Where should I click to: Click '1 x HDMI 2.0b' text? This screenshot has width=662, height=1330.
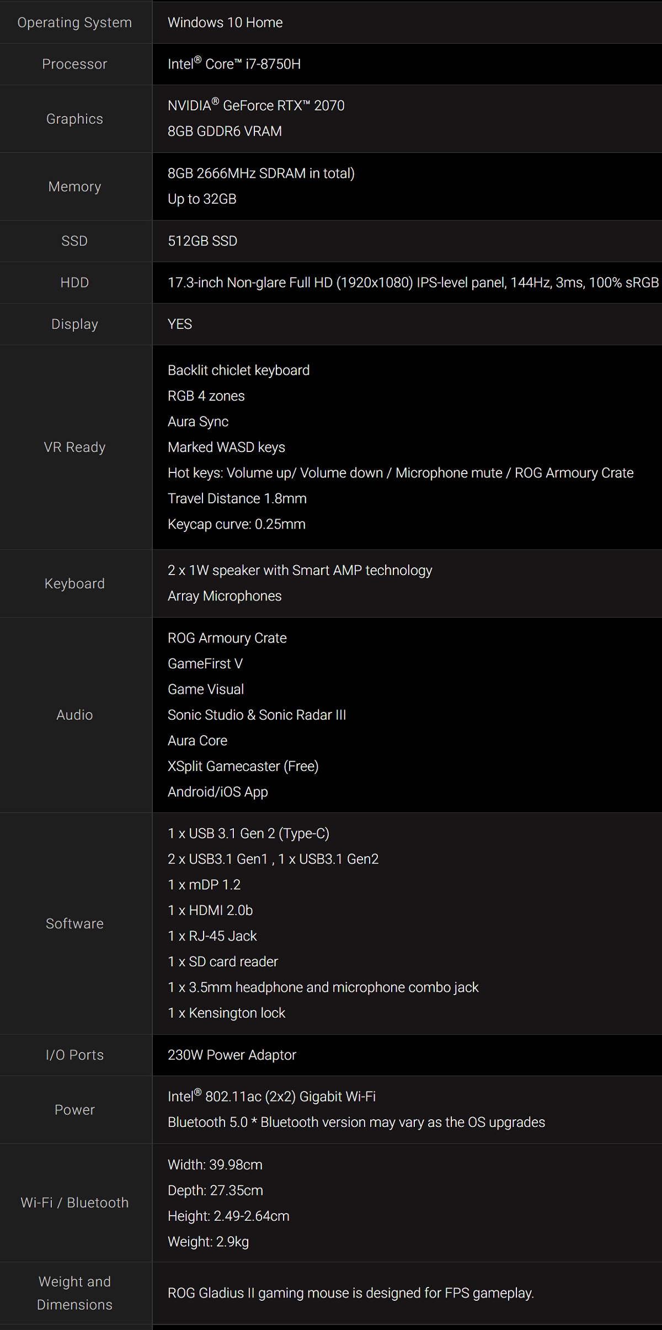210,911
